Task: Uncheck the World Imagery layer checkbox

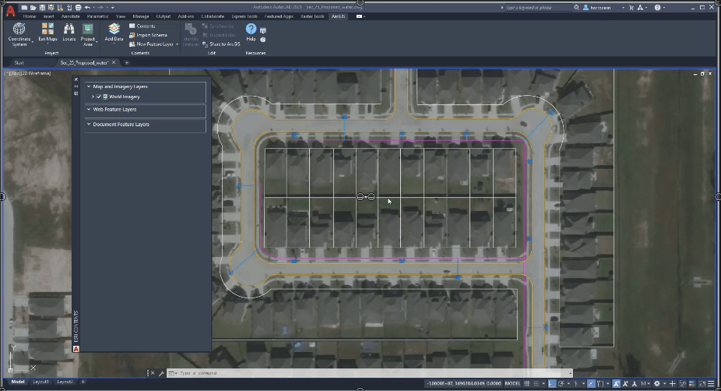Action: pyautogui.click(x=99, y=97)
